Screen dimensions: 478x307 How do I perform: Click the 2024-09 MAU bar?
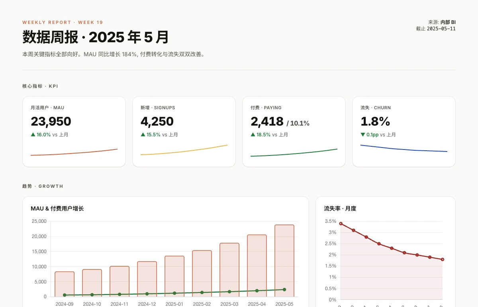click(65, 284)
